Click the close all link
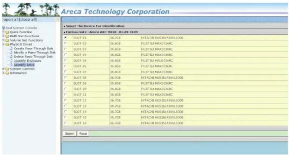The image size is (289, 155). click(28, 20)
